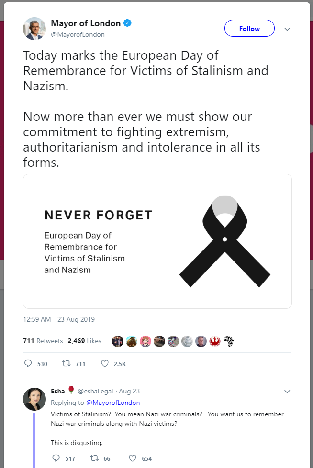Image resolution: width=313 pixels, height=468 pixels.
Task: Open the @MayorofLondon mention link
Action: [x=113, y=403]
